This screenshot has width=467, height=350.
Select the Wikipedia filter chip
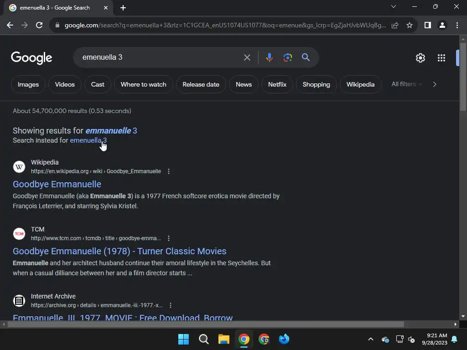pyautogui.click(x=360, y=84)
